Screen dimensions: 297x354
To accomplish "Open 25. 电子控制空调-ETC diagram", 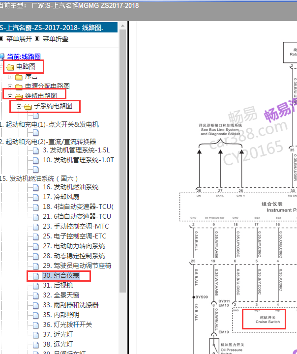I will [x=75, y=236].
